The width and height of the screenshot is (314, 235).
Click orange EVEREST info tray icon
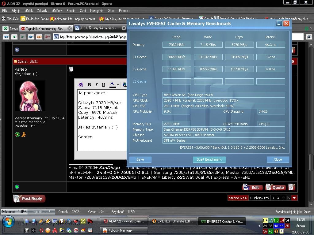pyautogui.click(x=276, y=231)
